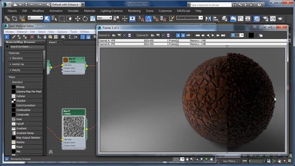
Task: Open the selection filter All dropdown
Action: (35, 18)
